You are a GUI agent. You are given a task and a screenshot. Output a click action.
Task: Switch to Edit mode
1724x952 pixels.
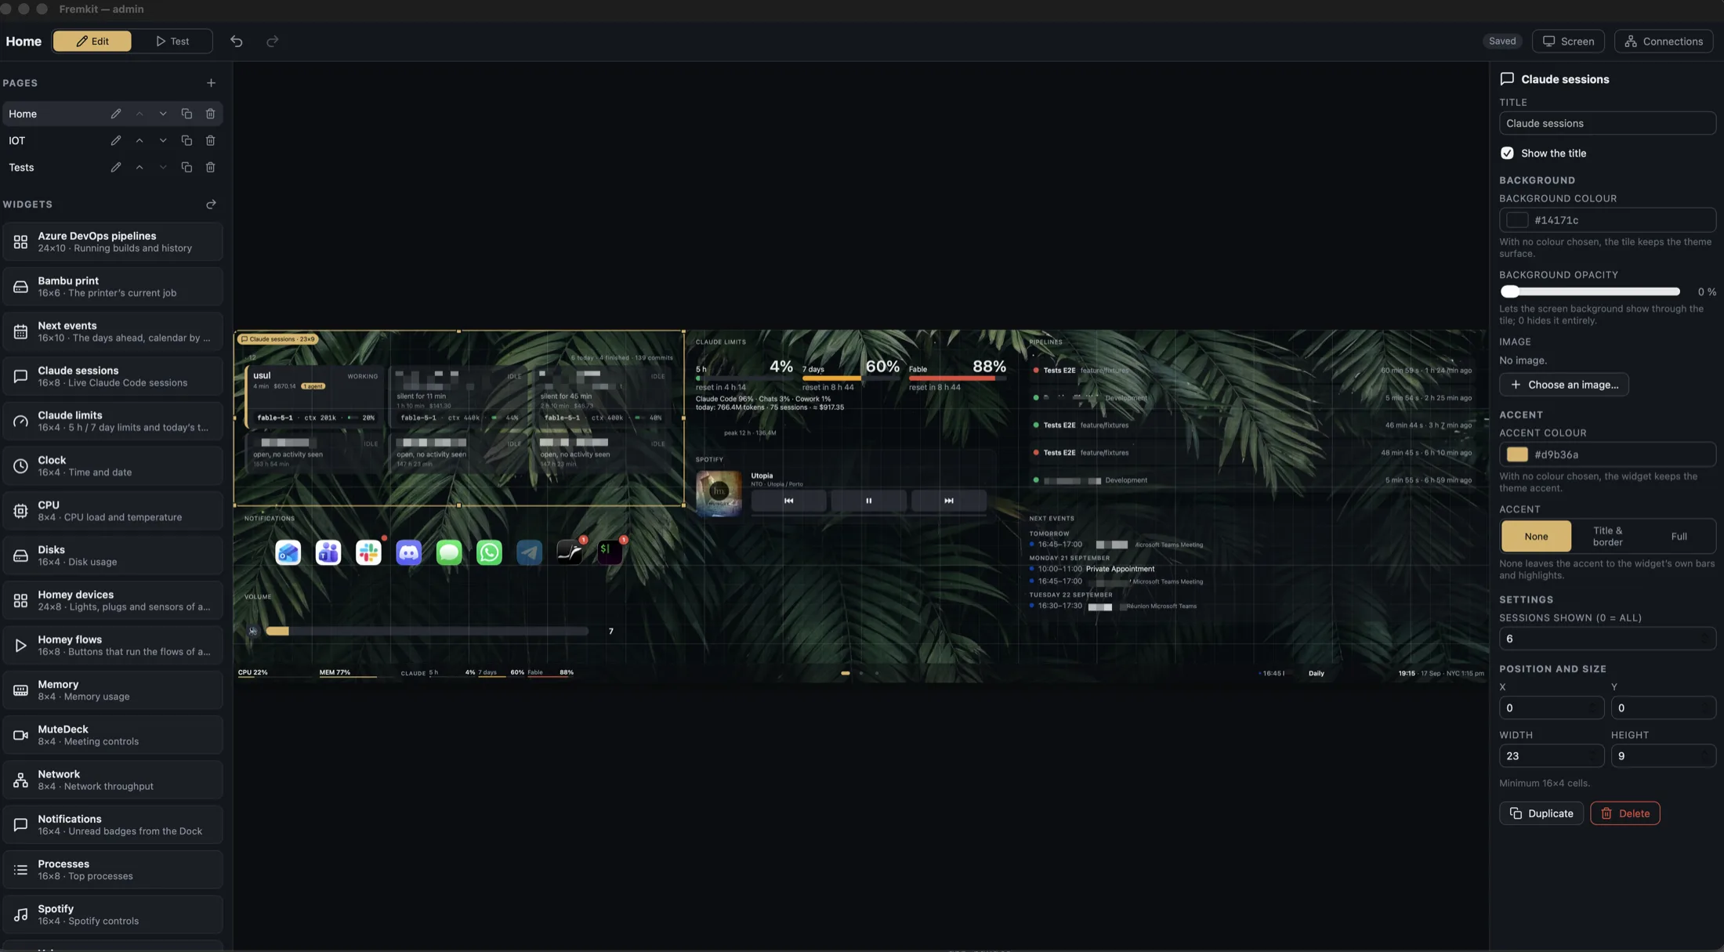[92, 42]
